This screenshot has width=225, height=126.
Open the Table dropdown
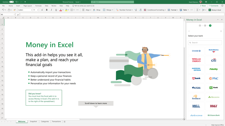coord(184,10)
